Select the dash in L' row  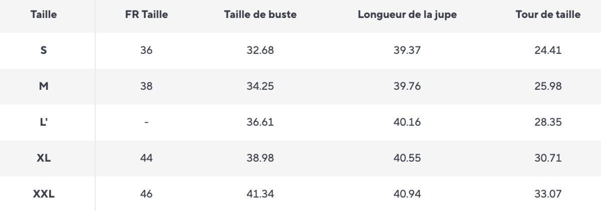tap(146, 122)
